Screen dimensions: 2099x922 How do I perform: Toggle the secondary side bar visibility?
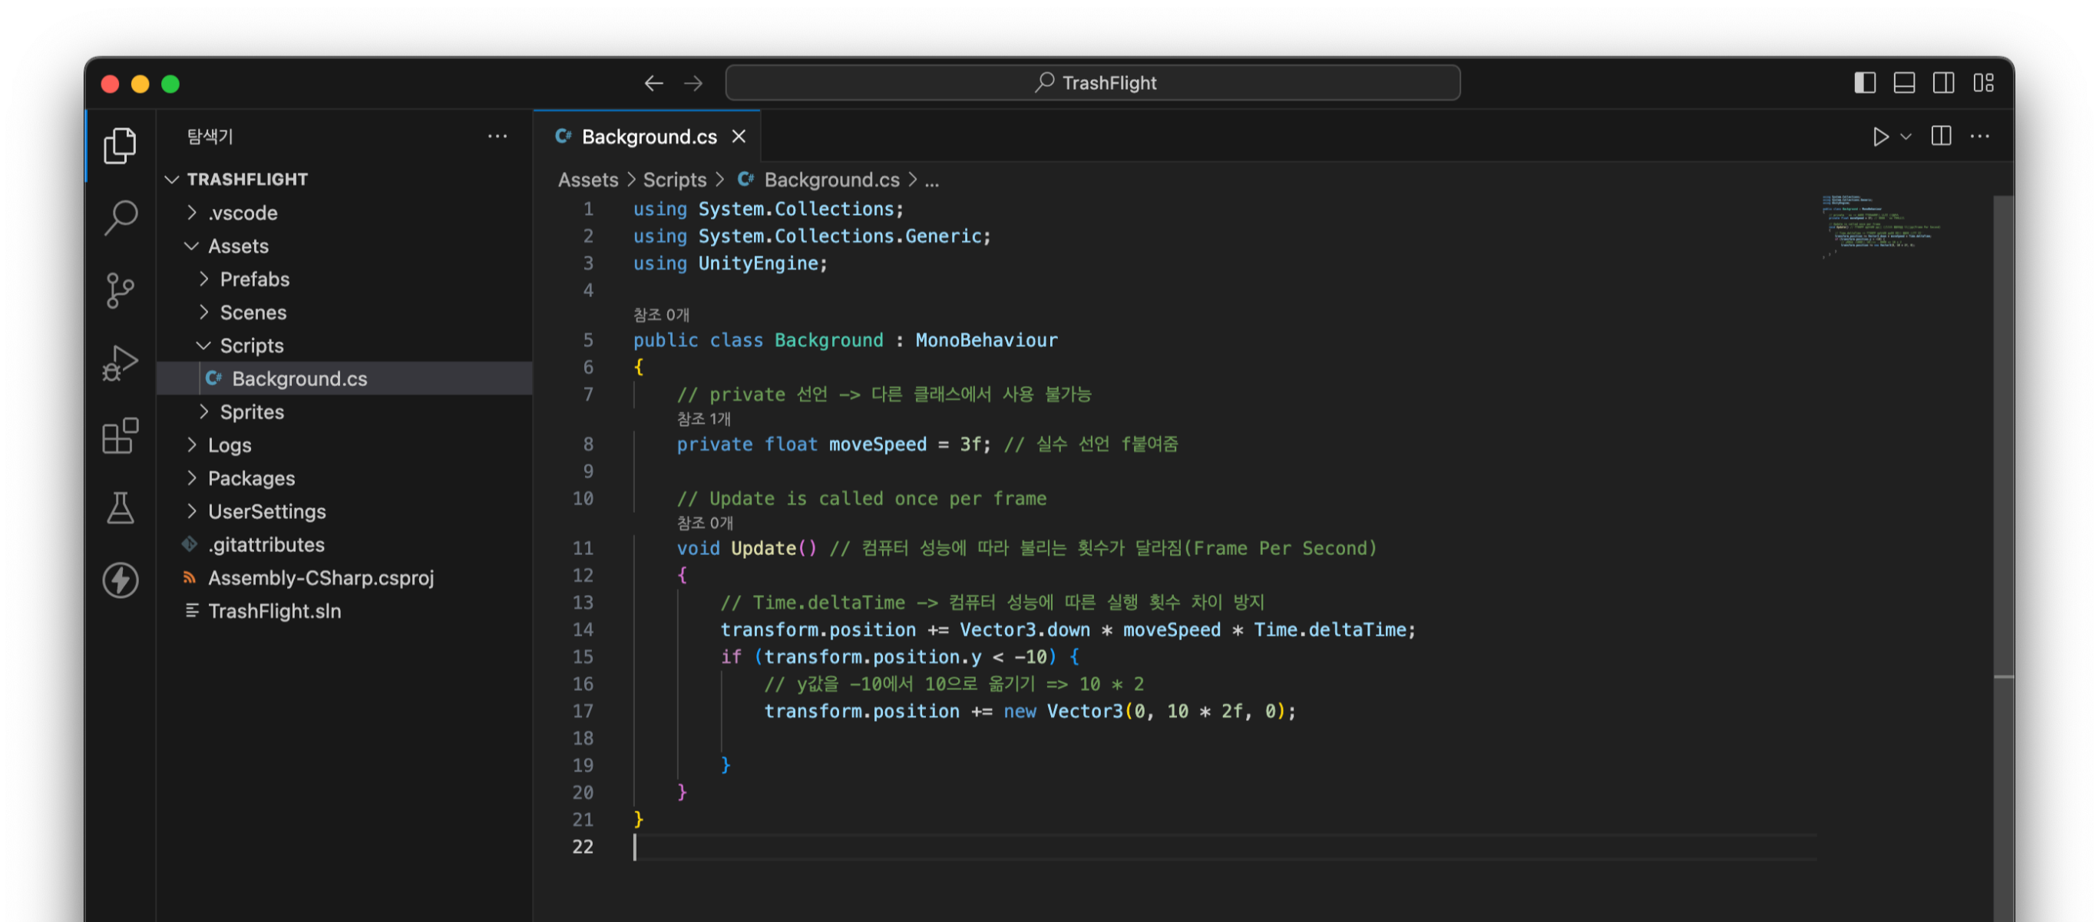pyautogui.click(x=1943, y=83)
